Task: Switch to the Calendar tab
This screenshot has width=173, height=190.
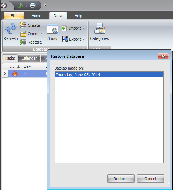Action: pos(29,58)
